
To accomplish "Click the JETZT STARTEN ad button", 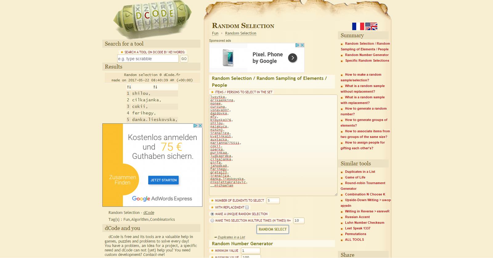I will [163, 180].
